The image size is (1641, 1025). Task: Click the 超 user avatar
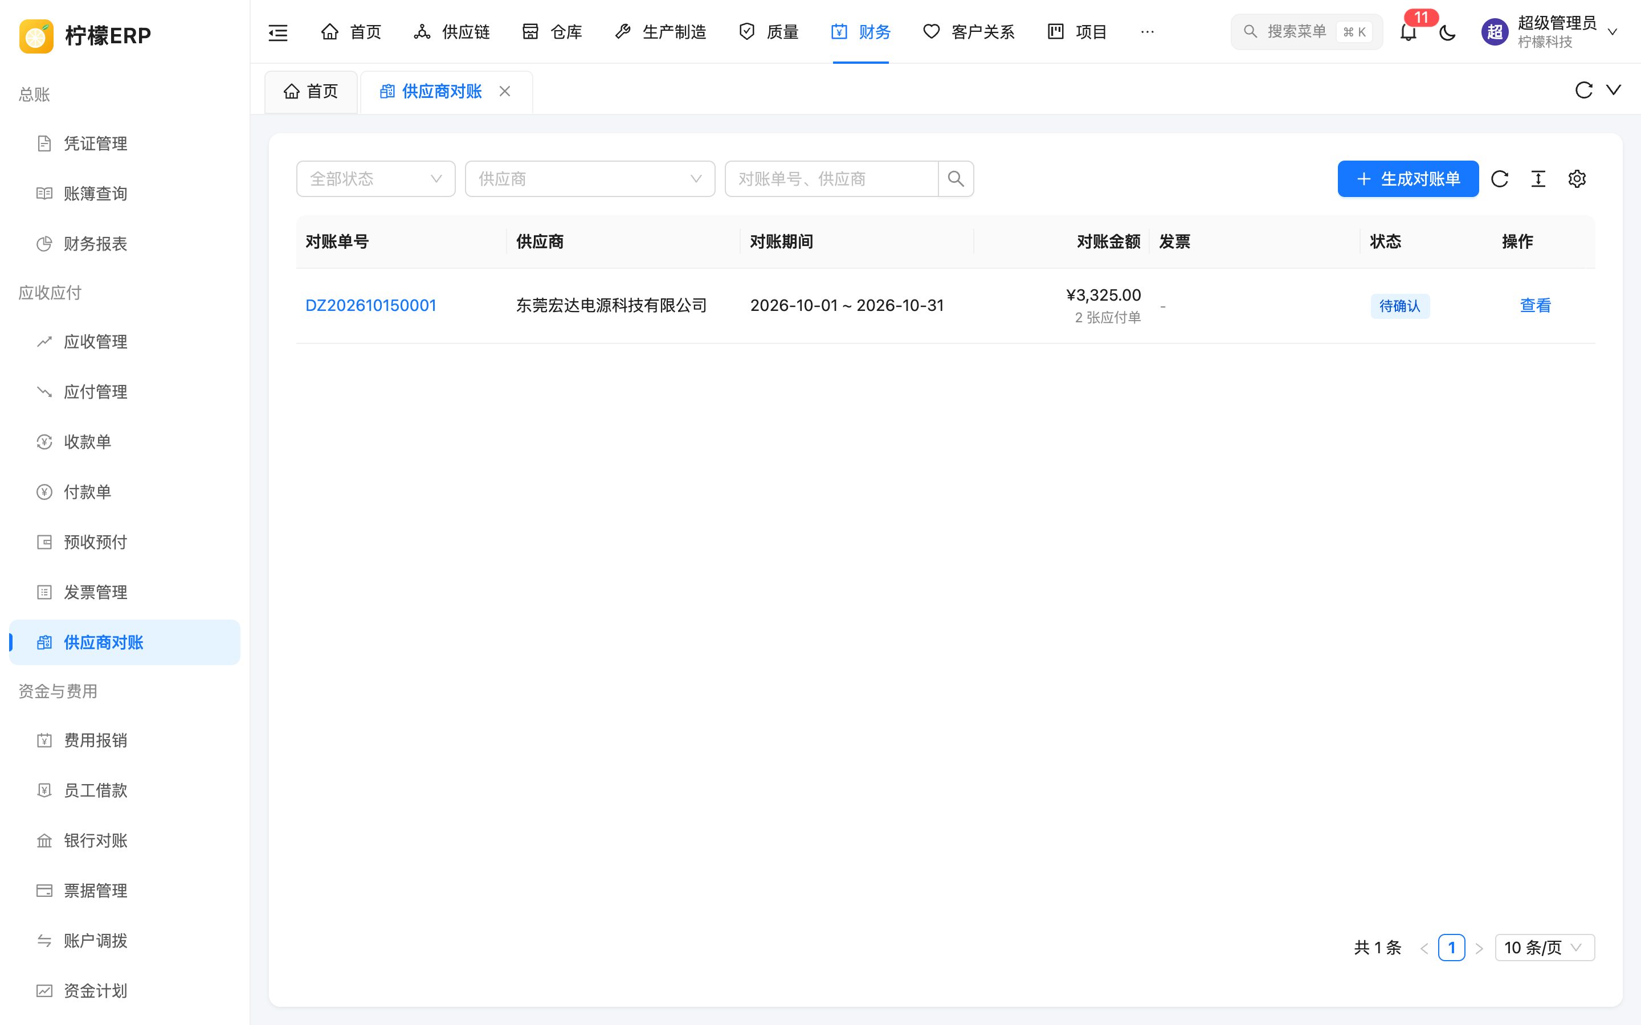point(1495,32)
